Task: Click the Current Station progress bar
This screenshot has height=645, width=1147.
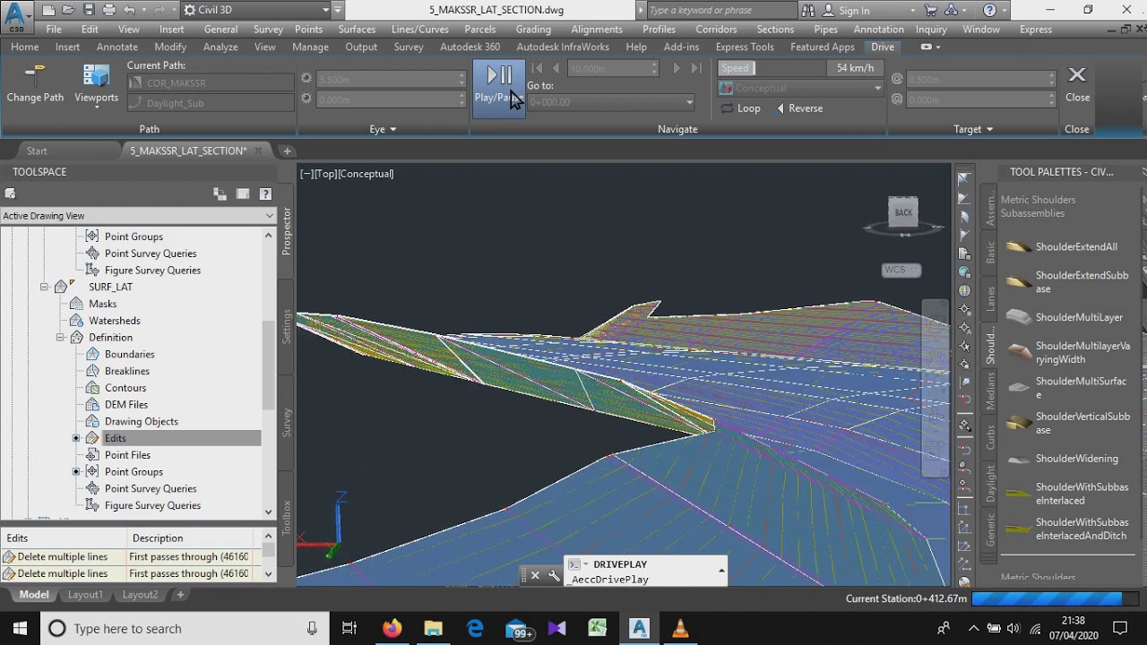Action: click(1056, 598)
